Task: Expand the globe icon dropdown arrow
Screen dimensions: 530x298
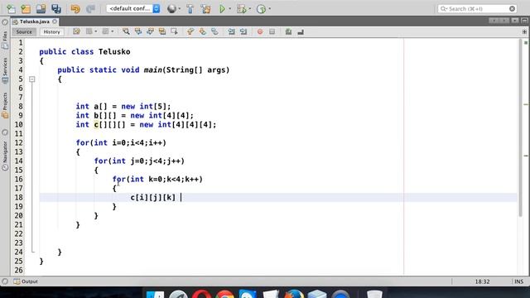Action: pyautogui.click(x=179, y=9)
